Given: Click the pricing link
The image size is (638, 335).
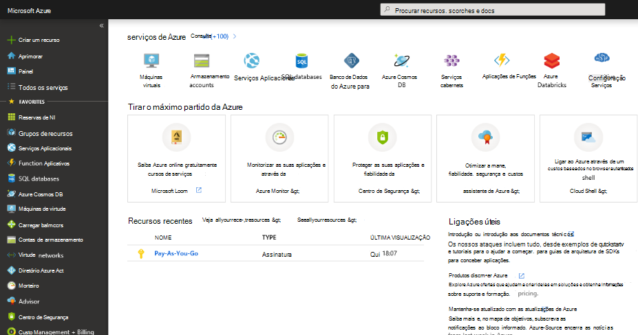Looking at the screenshot, I should coord(528,294).
